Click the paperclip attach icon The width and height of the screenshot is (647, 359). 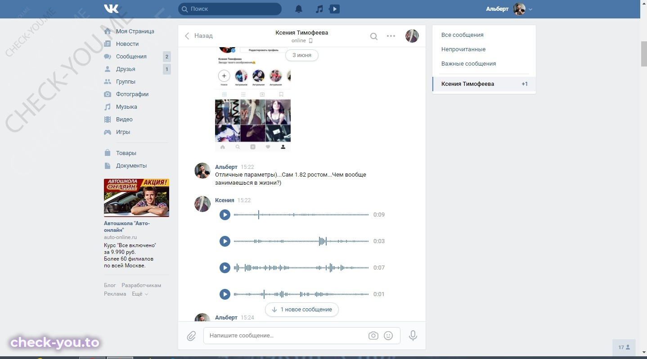(x=191, y=336)
